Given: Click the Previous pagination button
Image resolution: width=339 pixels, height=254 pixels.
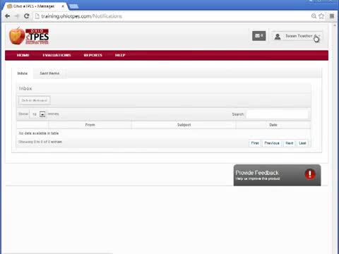Looking at the screenshot, I should pyautogui.click(x=272, y=143).
